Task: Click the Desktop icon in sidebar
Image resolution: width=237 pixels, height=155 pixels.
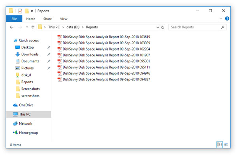Action: point(17,47)
